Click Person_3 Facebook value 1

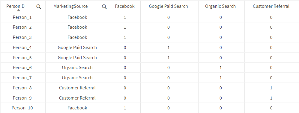point(125,37)
